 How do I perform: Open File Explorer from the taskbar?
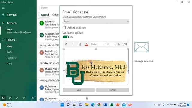click(87, 105)
